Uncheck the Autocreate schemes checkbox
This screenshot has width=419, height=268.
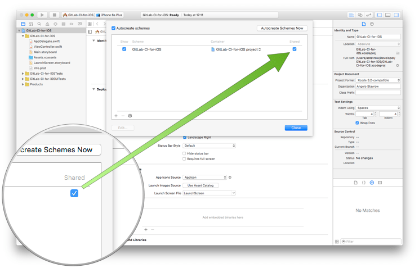[x=114, y=28]
